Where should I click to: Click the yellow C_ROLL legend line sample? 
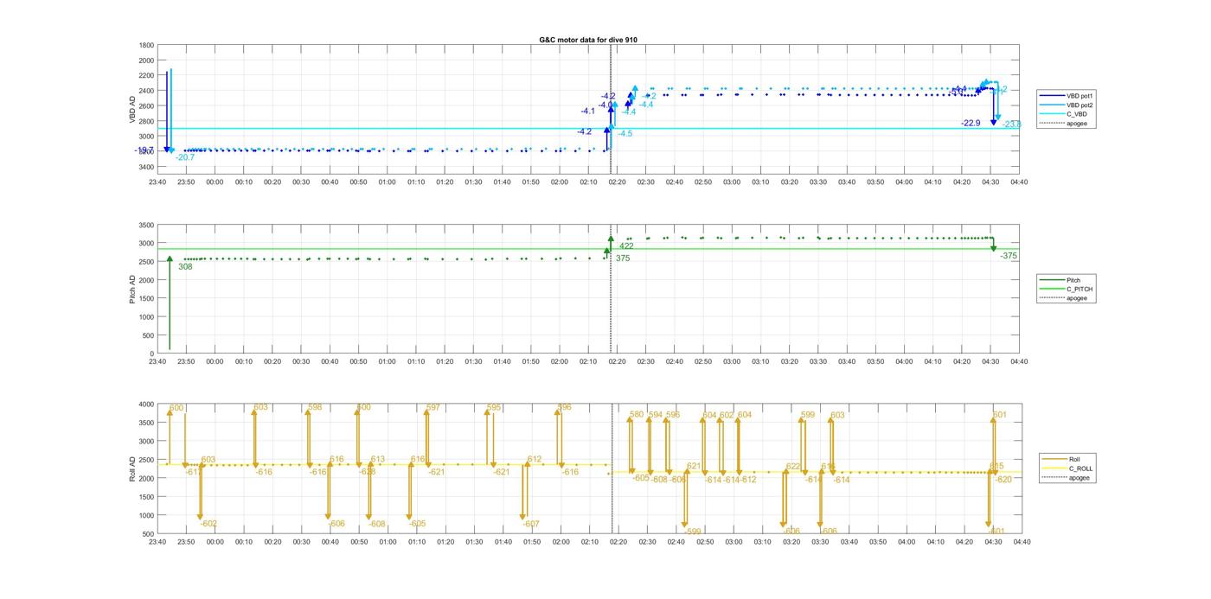1056,468
